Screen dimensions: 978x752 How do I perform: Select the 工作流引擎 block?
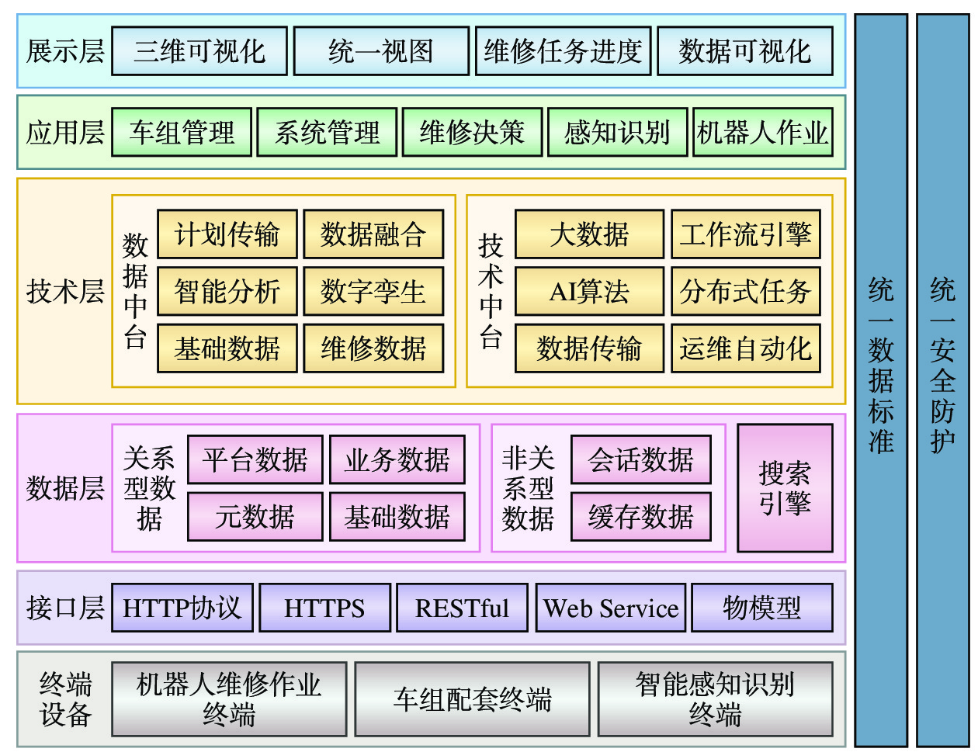pos(745,234)
